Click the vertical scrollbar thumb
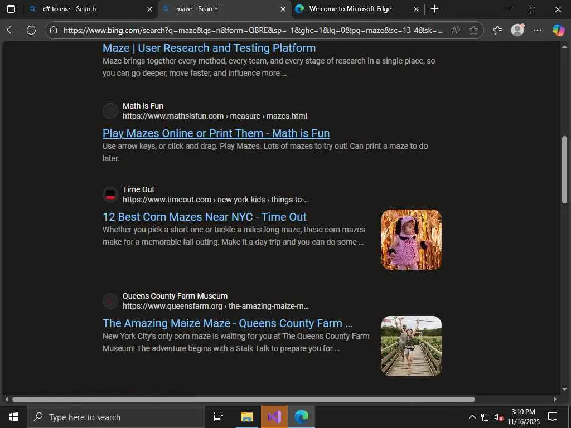Screen dimensions: 571x428 (564, 169)
